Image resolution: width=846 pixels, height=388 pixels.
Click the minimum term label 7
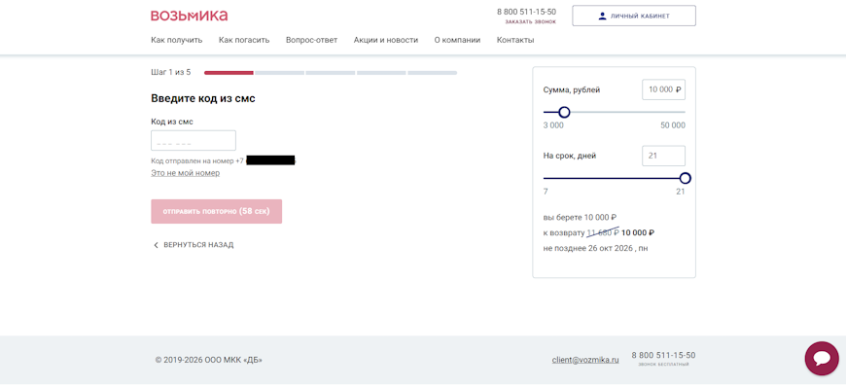pyautogui.click(x=546, y=192)
